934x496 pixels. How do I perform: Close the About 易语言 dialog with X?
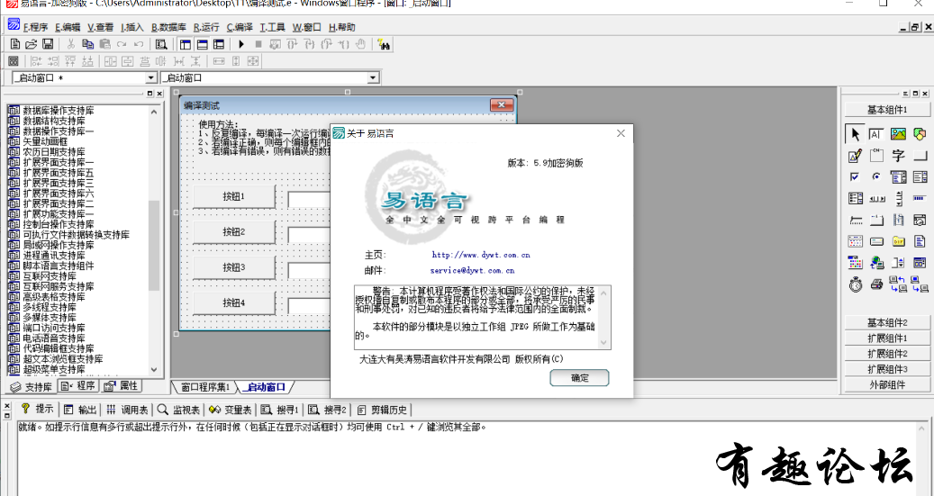(621, 133)
